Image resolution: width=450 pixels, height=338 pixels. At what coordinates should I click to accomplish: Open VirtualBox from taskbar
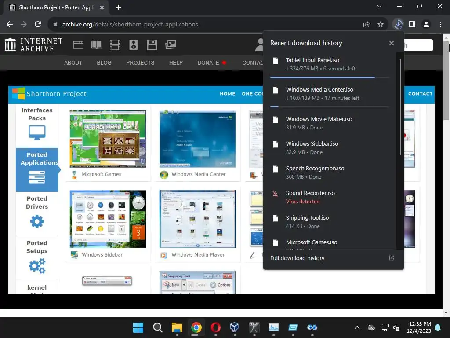pyautogui.click(x=235, y=327)
